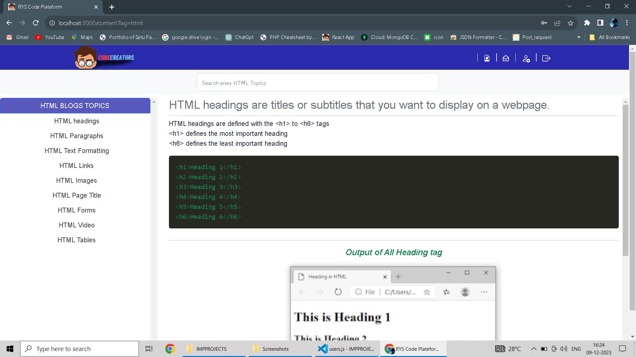This screenshot has width=636, height=357.
Task: Toggle the Chrome side panel button
Action: coord(600,23)
